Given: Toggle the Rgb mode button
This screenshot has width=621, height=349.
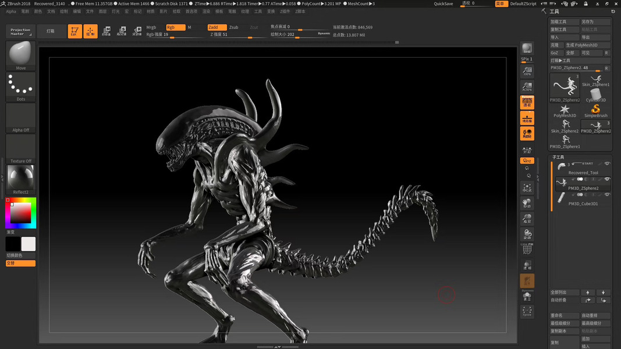Looking at the screenshot, I should click(x=175, y=27).
